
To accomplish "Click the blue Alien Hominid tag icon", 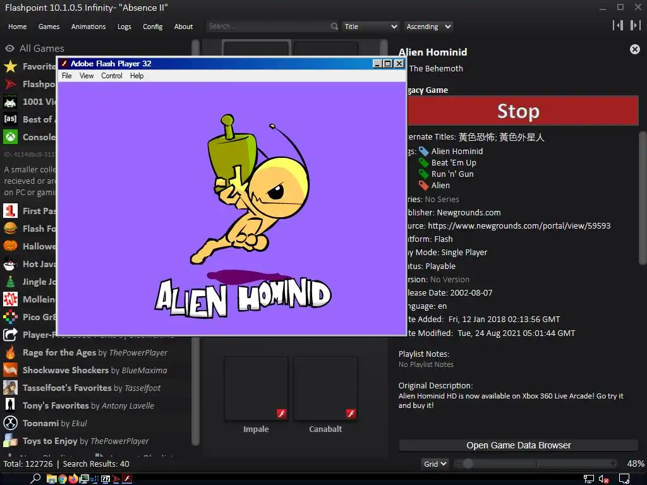I will (423, 152).
